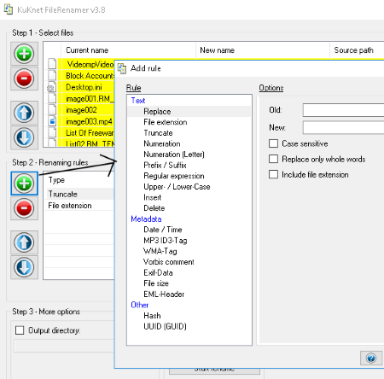Image resolution: width=384 pixels, height=379 pixels.
Task: Click the Source path column header
Action: (x=358, y=50)
